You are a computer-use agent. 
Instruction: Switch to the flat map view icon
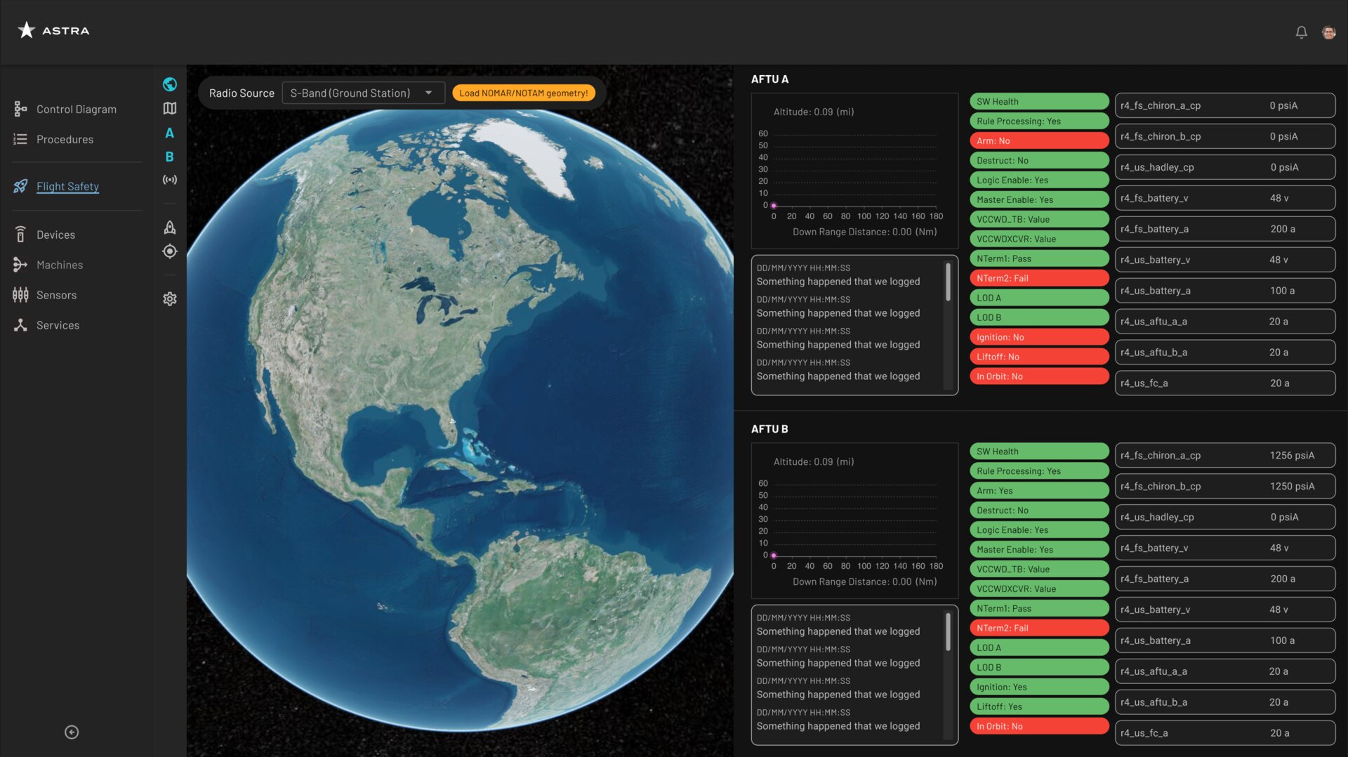[169, 108]
